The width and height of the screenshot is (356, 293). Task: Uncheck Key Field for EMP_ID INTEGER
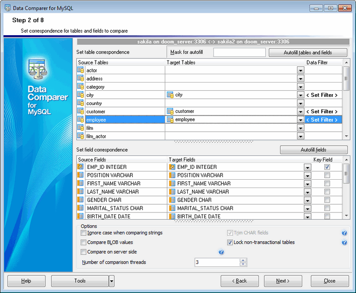pos(327,167)
